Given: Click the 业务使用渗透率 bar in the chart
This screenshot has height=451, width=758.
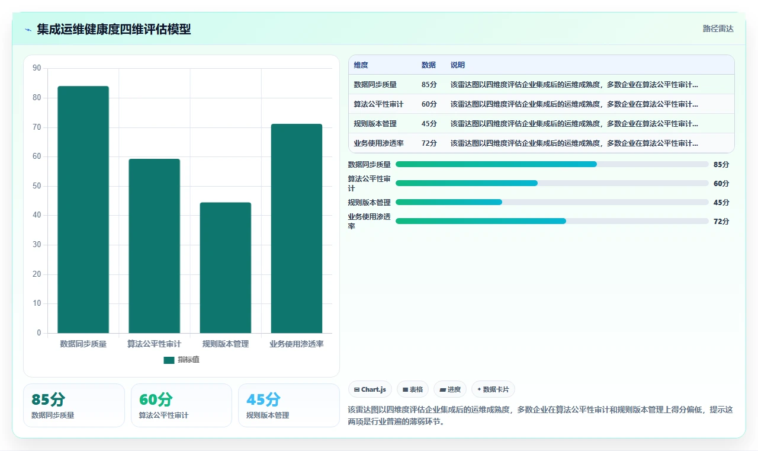Looking at the screenshot, I should (296, 228).
